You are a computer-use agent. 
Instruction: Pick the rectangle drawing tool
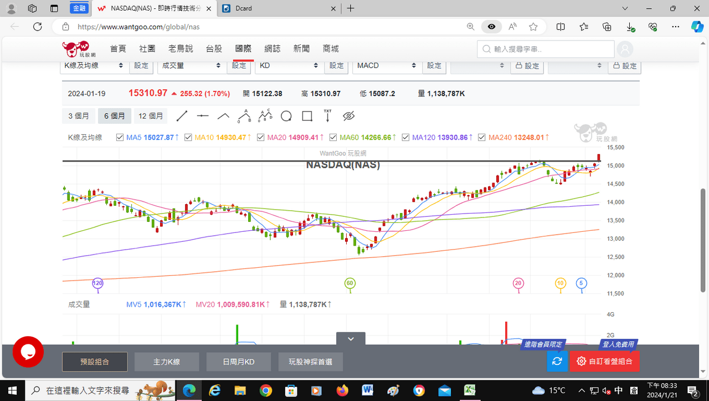[x=307, y=116]
